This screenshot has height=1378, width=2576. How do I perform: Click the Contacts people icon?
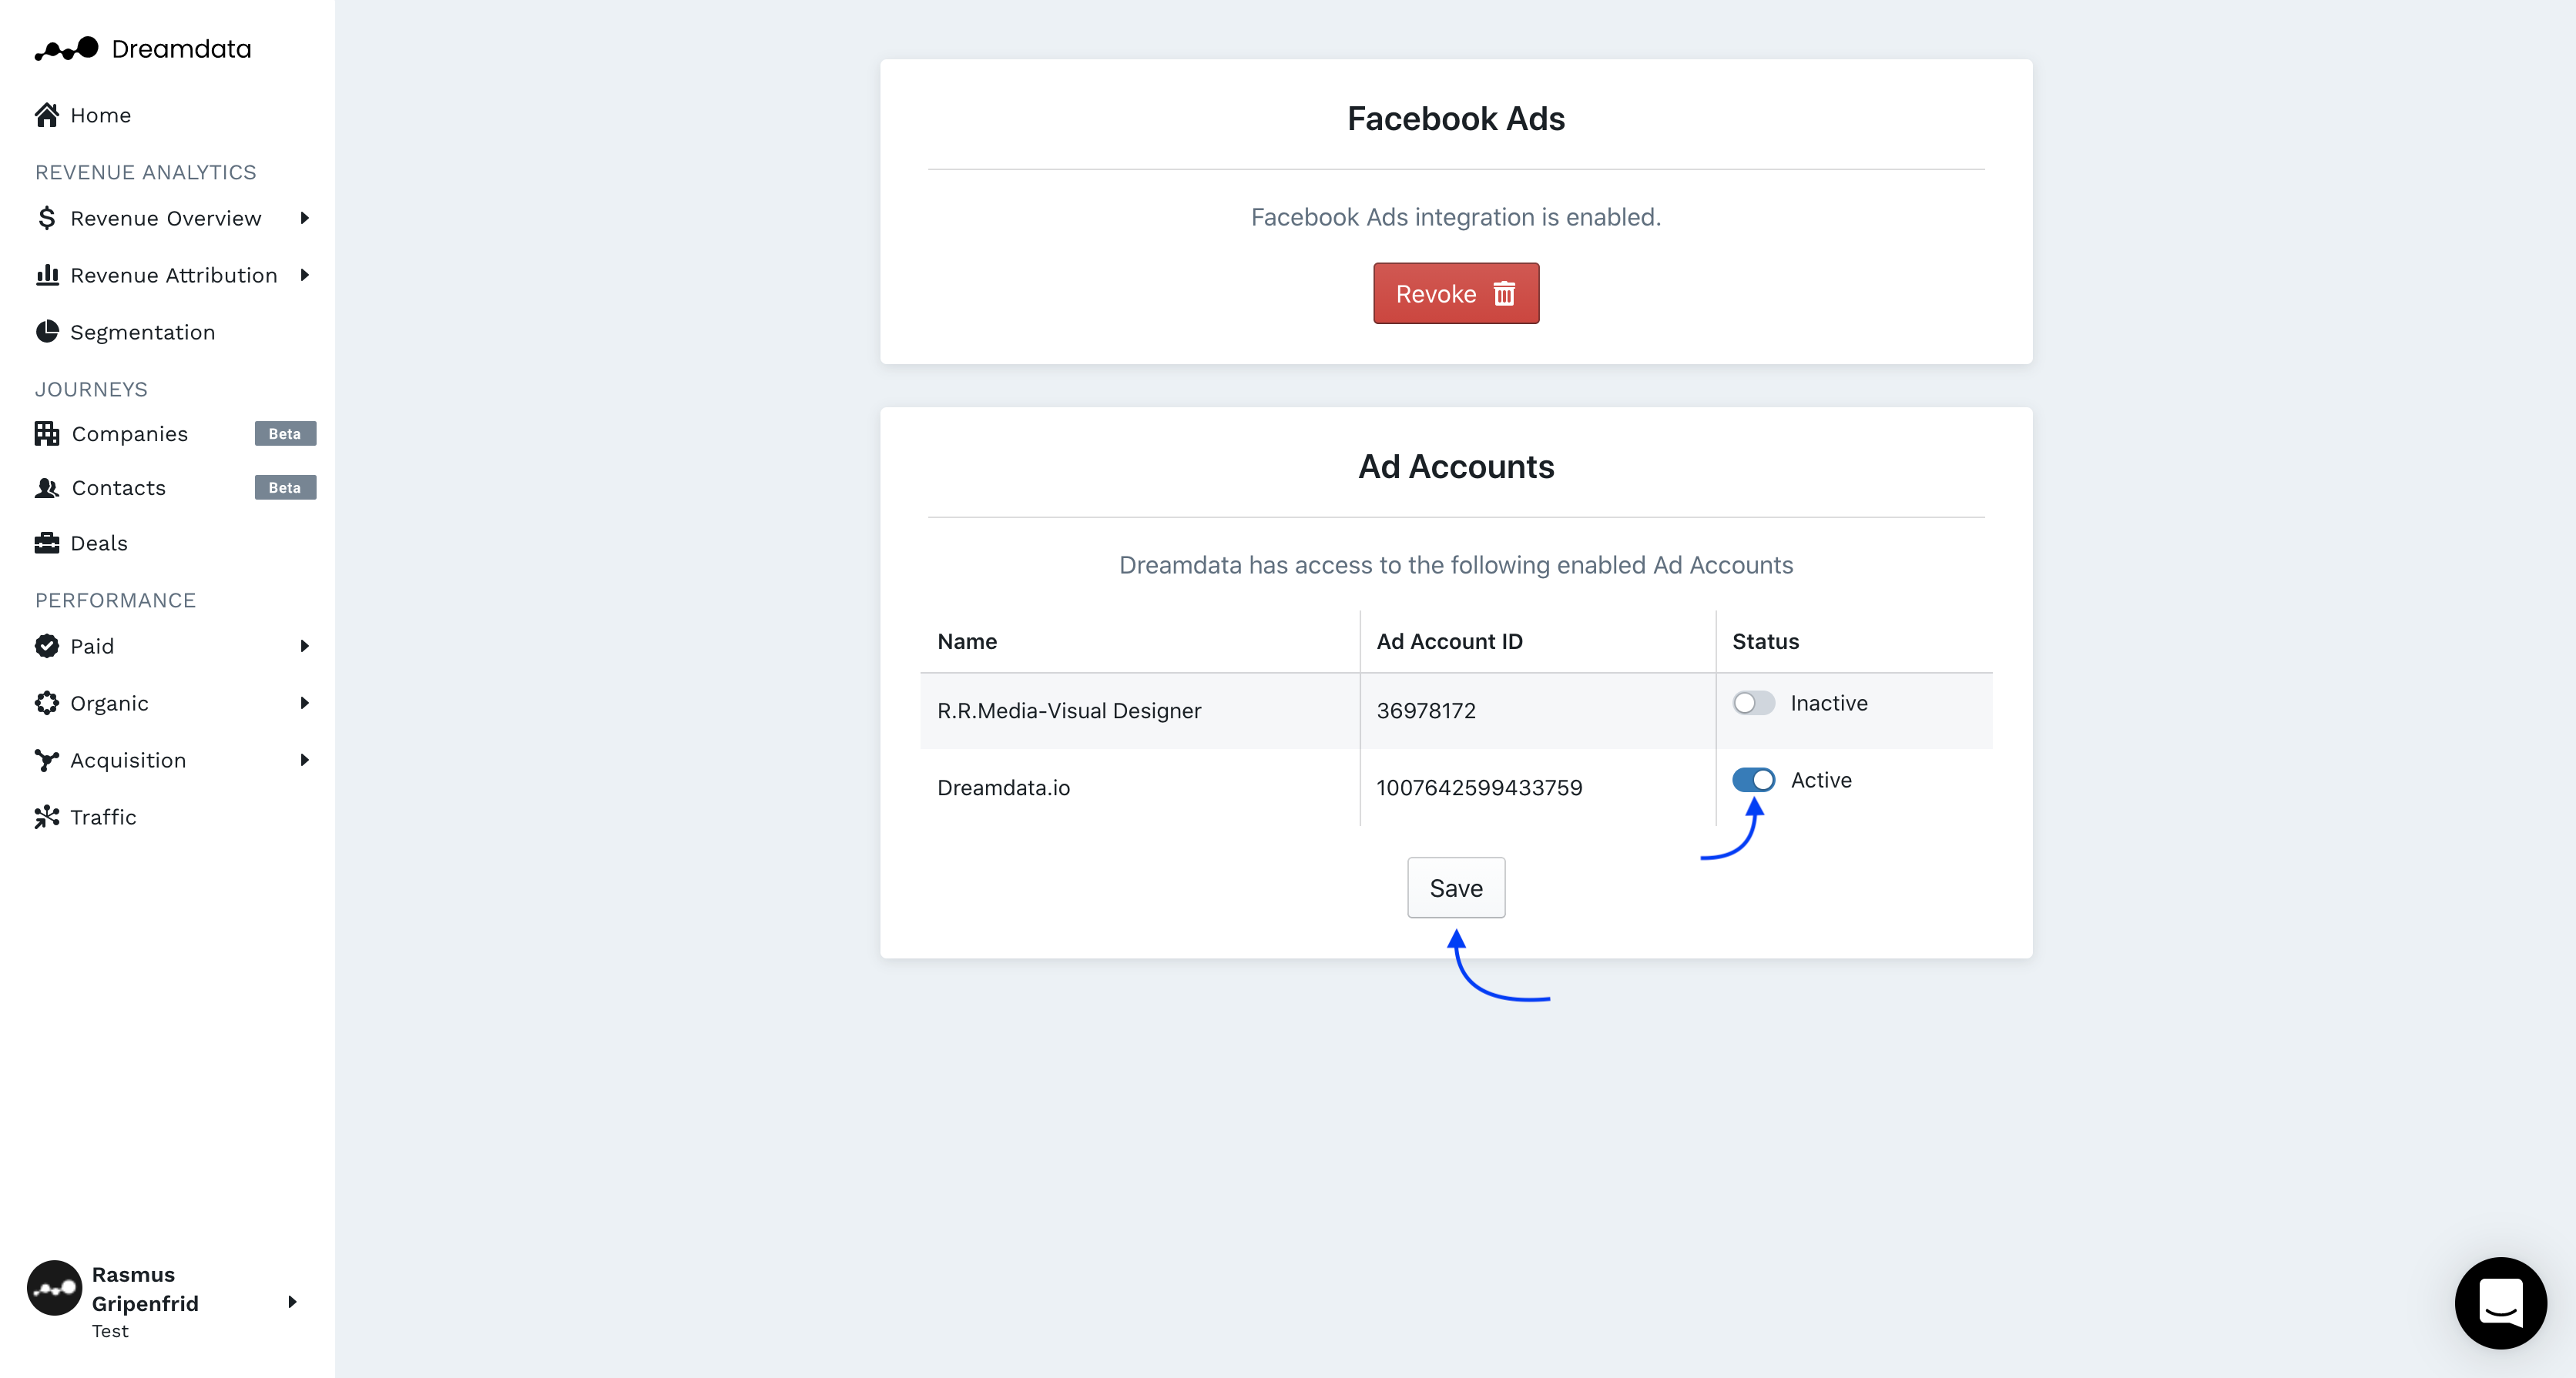point(47,487)
